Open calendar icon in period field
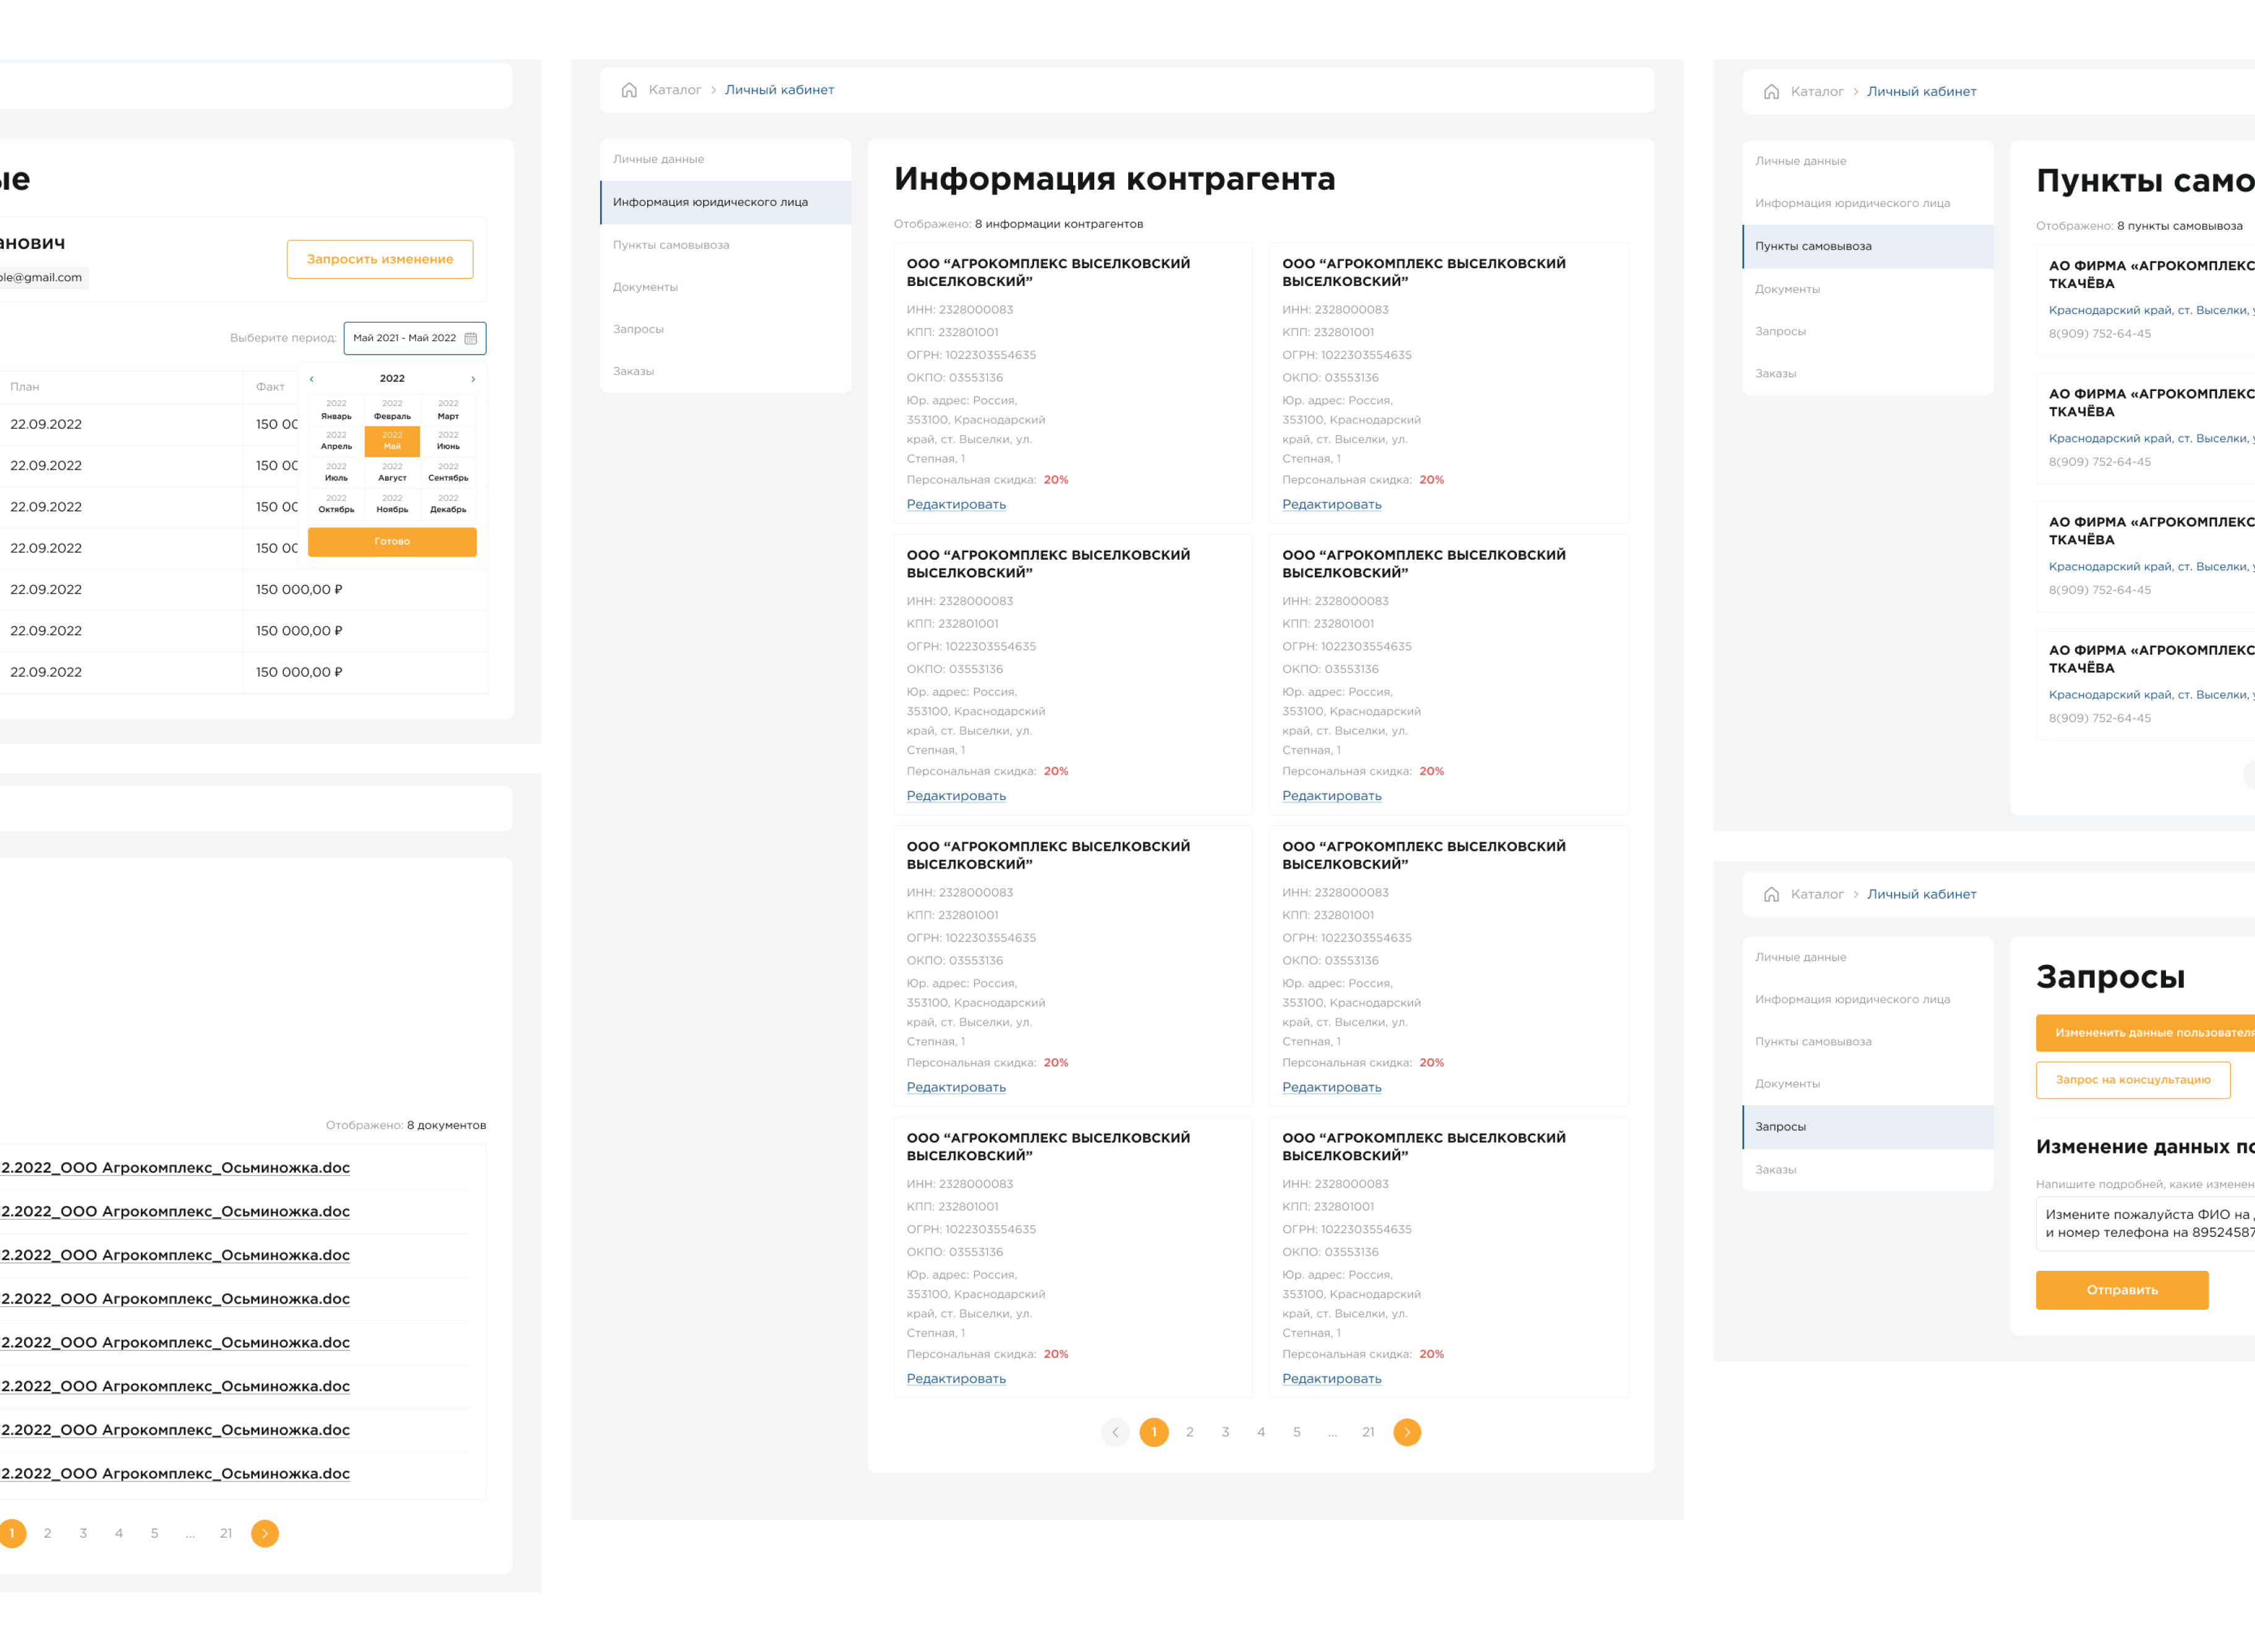This screenshot has height=1652, width=2255. pyautogui.click(x=470, y=338)
